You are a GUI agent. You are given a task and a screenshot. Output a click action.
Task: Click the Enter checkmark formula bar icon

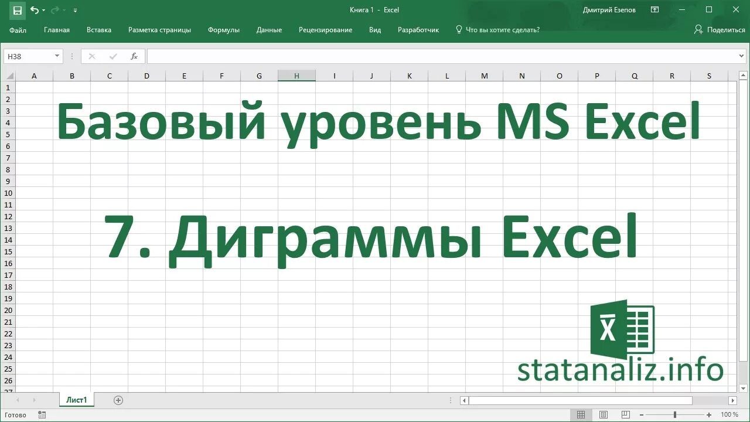(113, 56)
